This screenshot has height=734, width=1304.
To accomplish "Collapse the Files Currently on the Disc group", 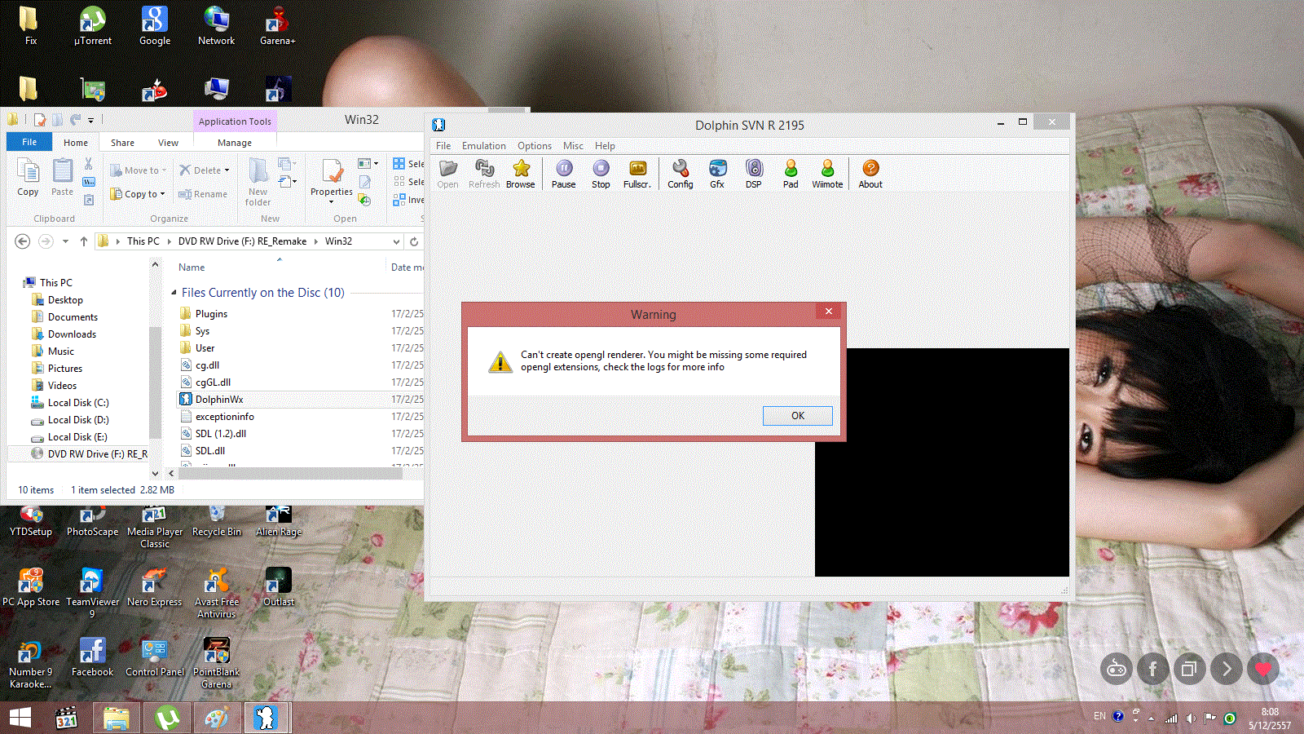I will (x=174, y=293).
